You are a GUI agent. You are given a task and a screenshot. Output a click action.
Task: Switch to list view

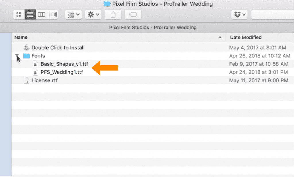click(x=30, y=14)
